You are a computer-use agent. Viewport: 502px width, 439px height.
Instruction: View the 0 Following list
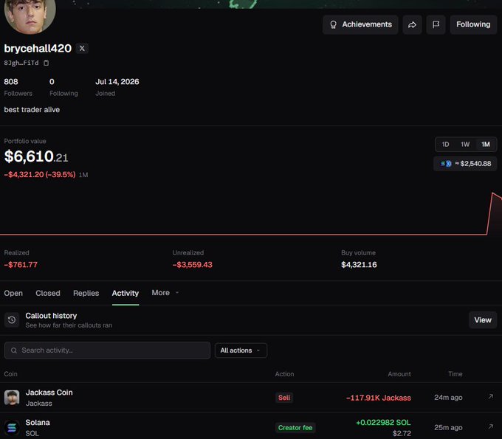pos(63,87)
